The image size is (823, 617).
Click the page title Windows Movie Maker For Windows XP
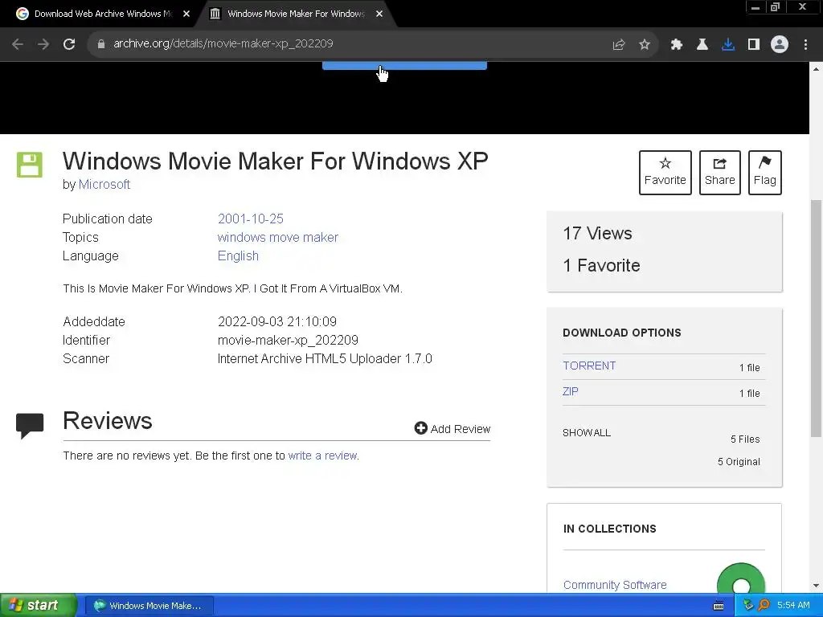(x=275, y=161)
